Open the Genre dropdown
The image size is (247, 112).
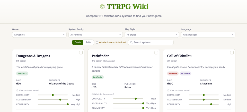point(39,35)
